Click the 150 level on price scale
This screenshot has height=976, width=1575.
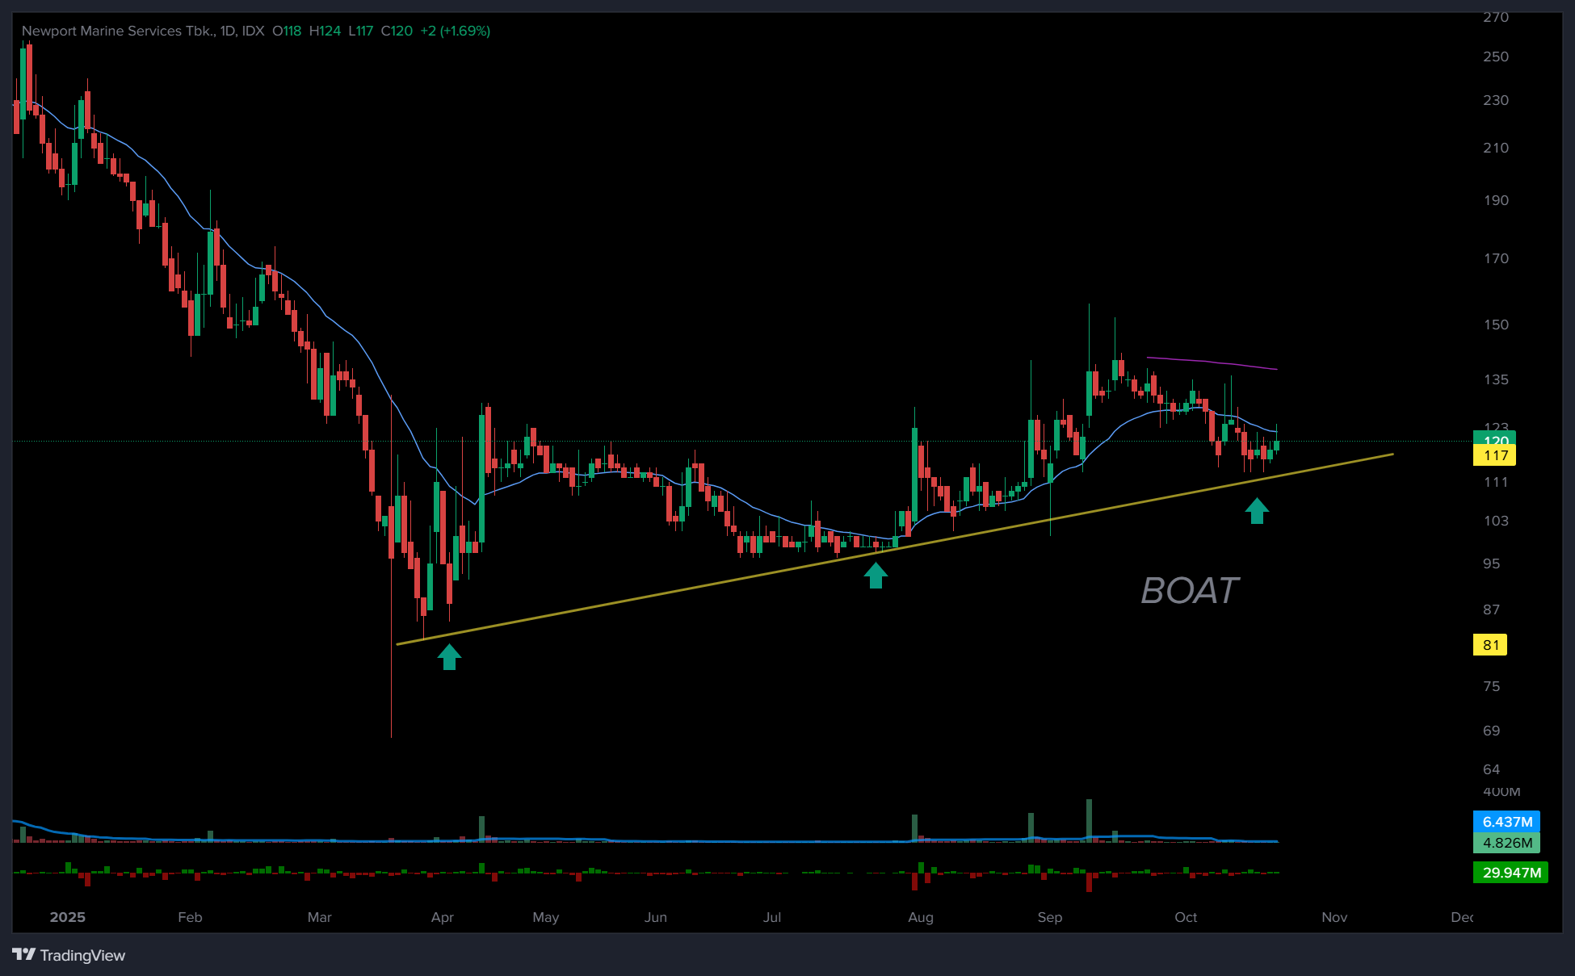[1495, 325]
